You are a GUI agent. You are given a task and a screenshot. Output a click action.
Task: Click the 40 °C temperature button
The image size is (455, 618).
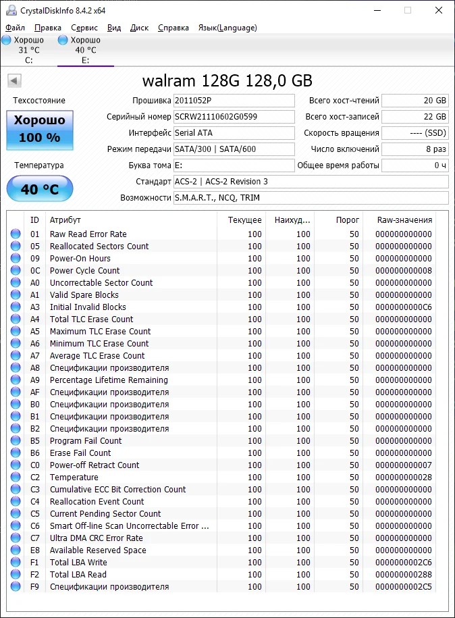(x=40, y=189)
